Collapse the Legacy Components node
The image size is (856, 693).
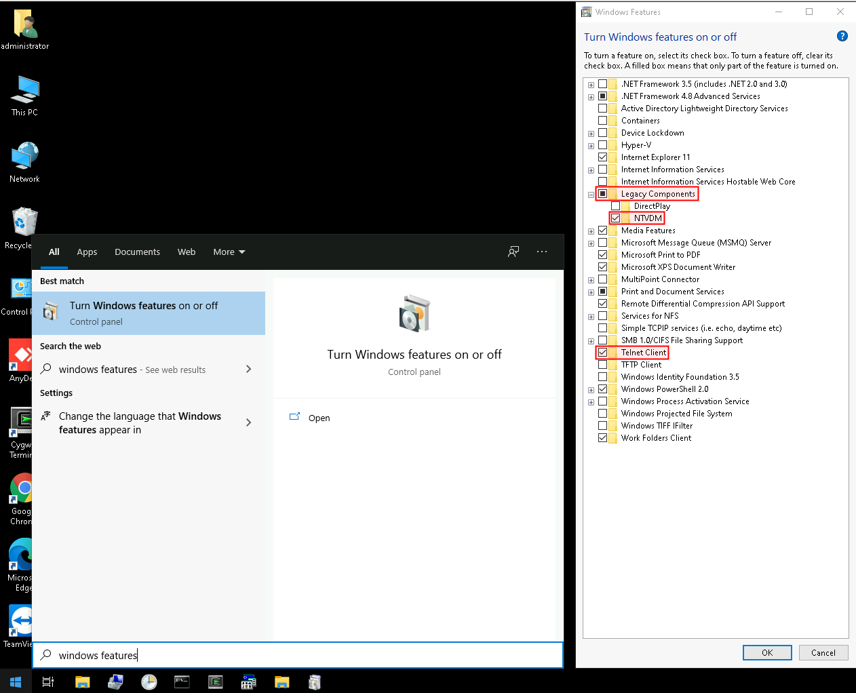pyautogui.click(x=591, y=195)
